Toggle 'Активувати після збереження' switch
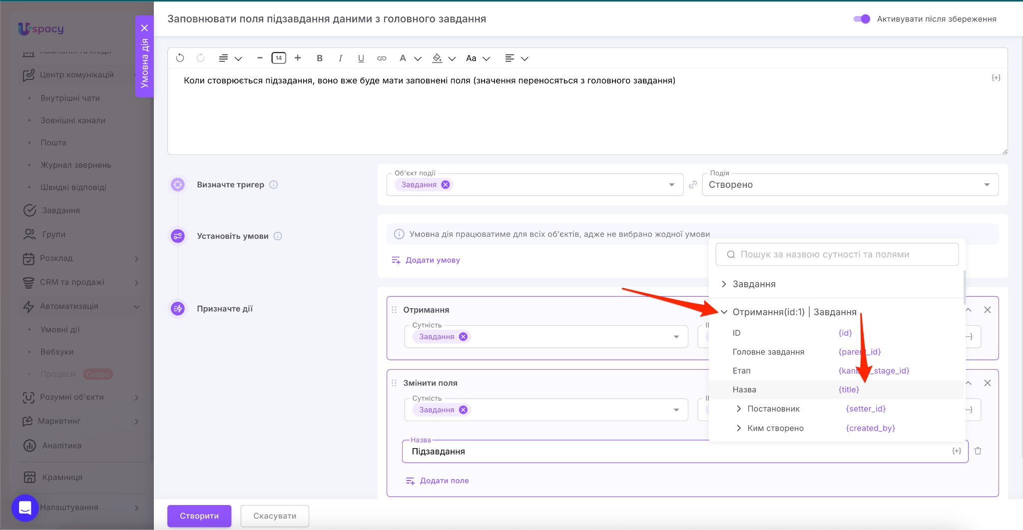1023x530 pixels. tap(862, 19)
